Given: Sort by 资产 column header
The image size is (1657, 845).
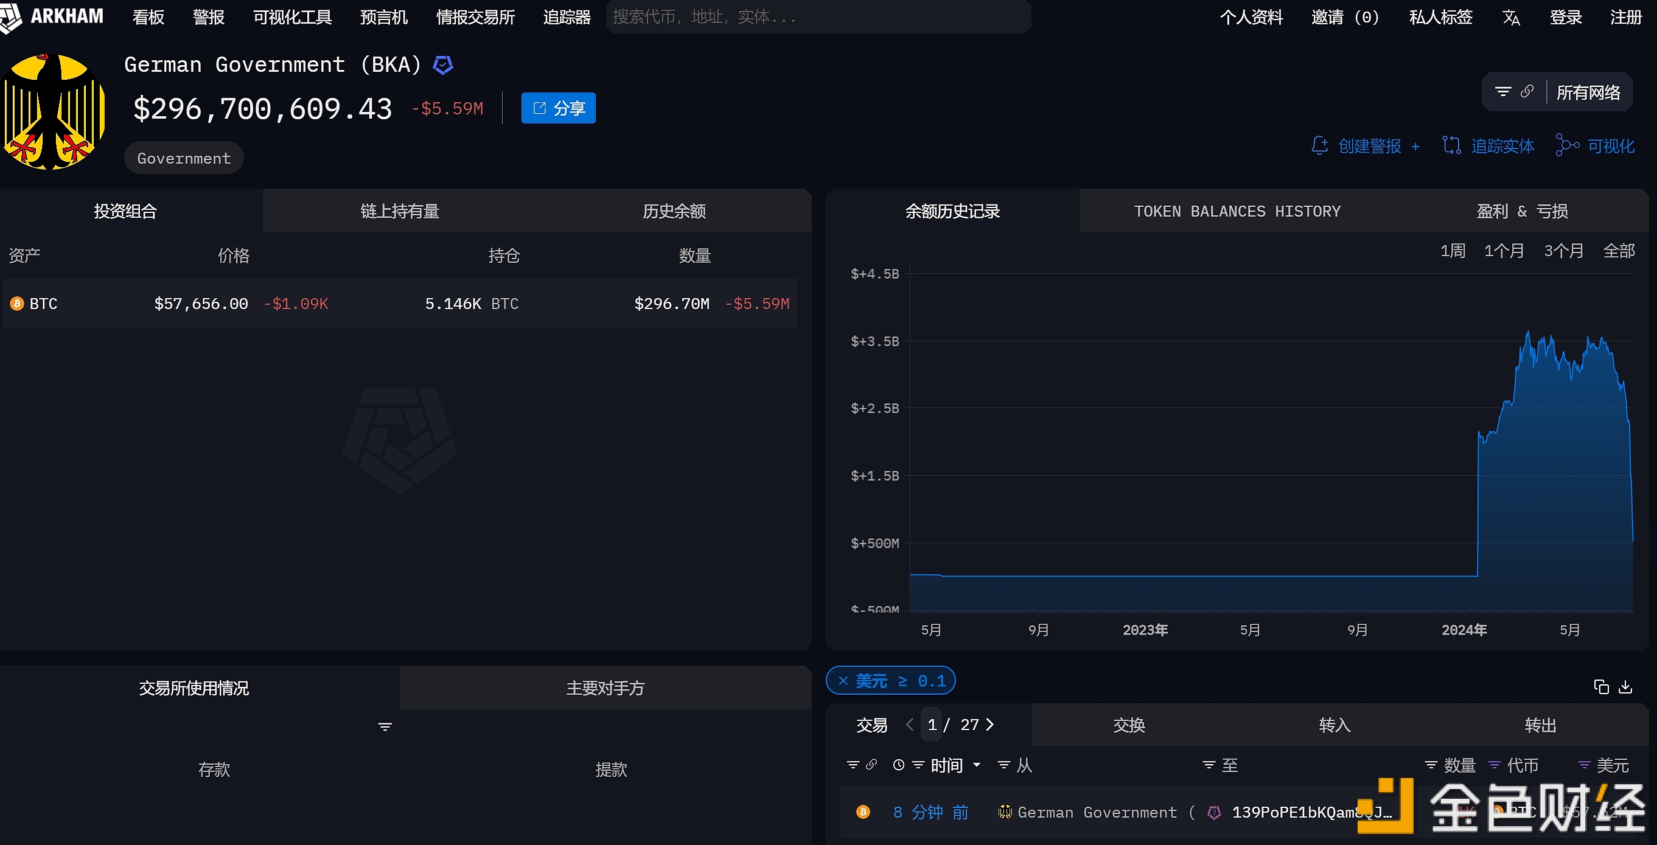Looking at the screenshot, I should point(24,256).
